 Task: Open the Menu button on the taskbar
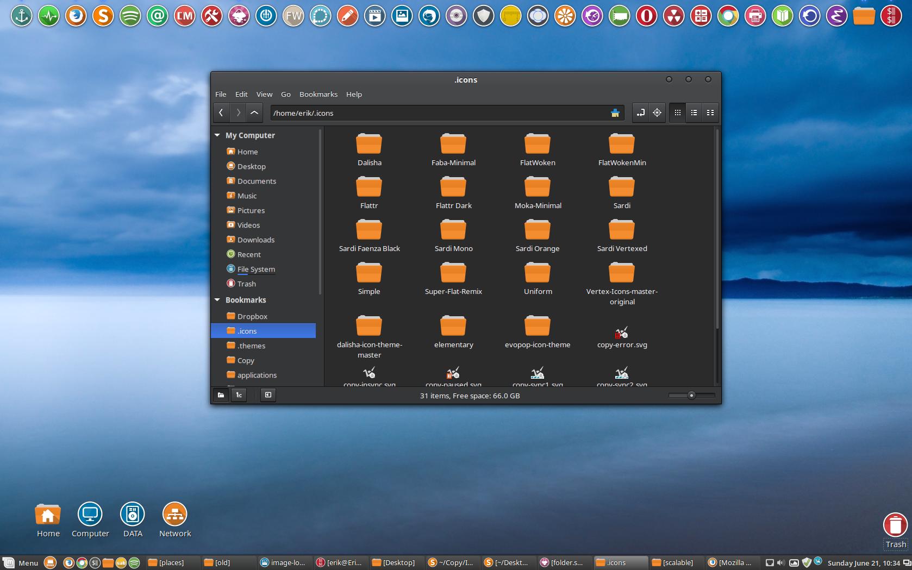coord(22,563)
